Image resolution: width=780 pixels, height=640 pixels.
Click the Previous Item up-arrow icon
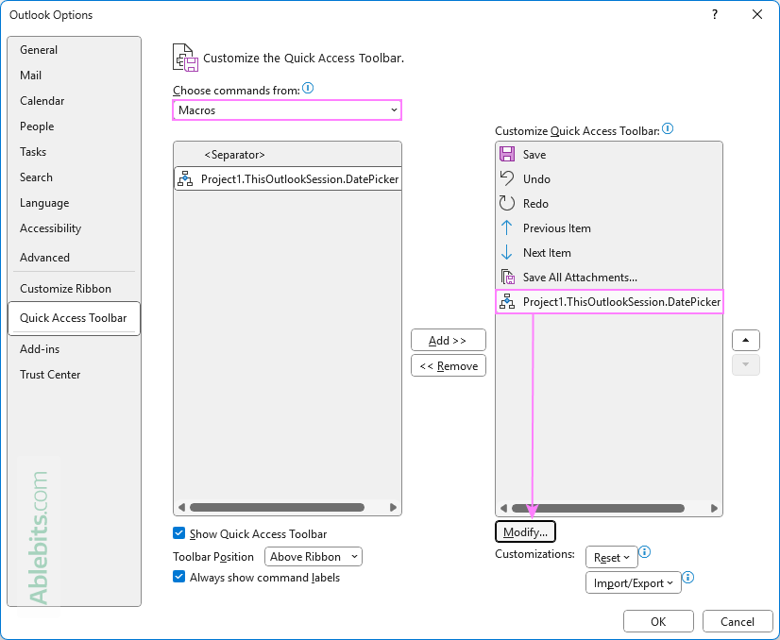coord(507,227)
